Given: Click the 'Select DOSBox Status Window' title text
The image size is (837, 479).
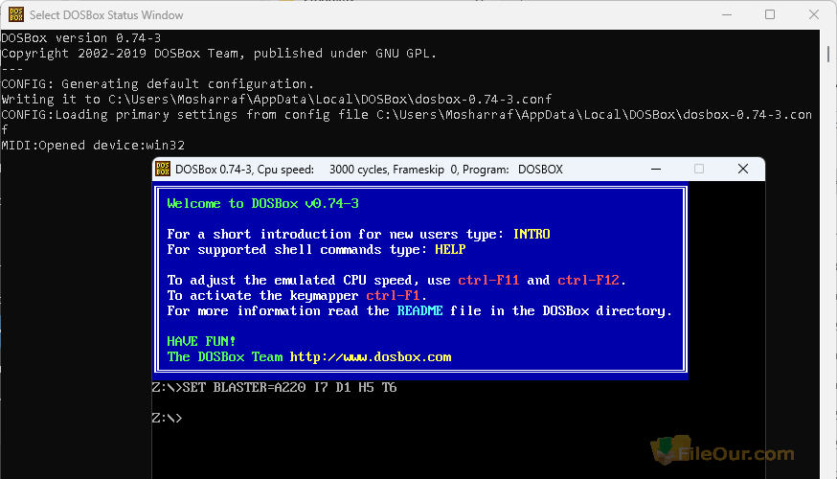Looking at the screenshot, I should click(x=106, y=15).
